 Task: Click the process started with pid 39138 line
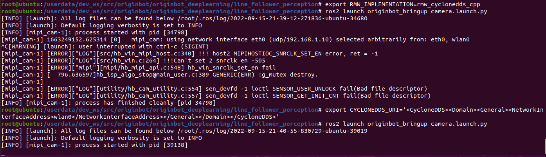[x=95, y=145]
